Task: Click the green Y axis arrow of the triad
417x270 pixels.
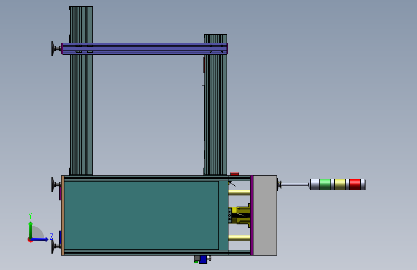Action: pyautogui.click(x=31, y=230)
